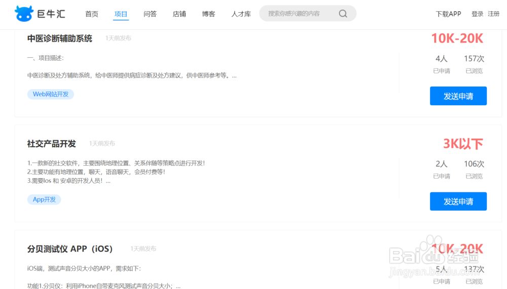Click the search magnifier icon
This screenshot has height=289, width=507.
pos(343,14)
